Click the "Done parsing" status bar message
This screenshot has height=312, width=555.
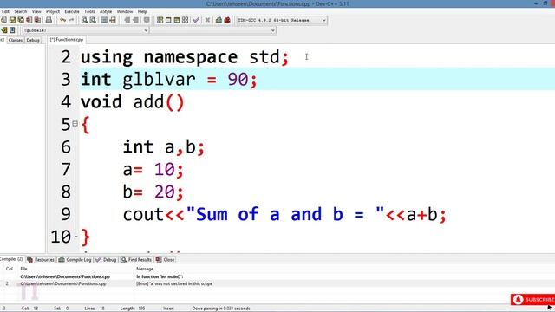221,309
